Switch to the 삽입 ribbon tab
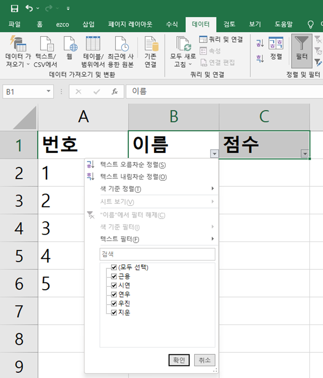The height and width of the screenshot is (378, 323). [88, 24]
